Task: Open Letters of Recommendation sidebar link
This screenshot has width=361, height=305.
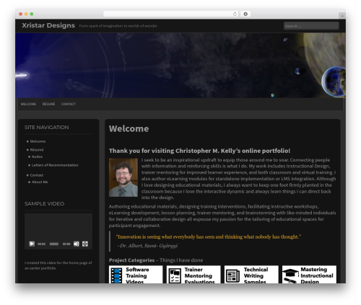Action: click(x=55, y=165)
